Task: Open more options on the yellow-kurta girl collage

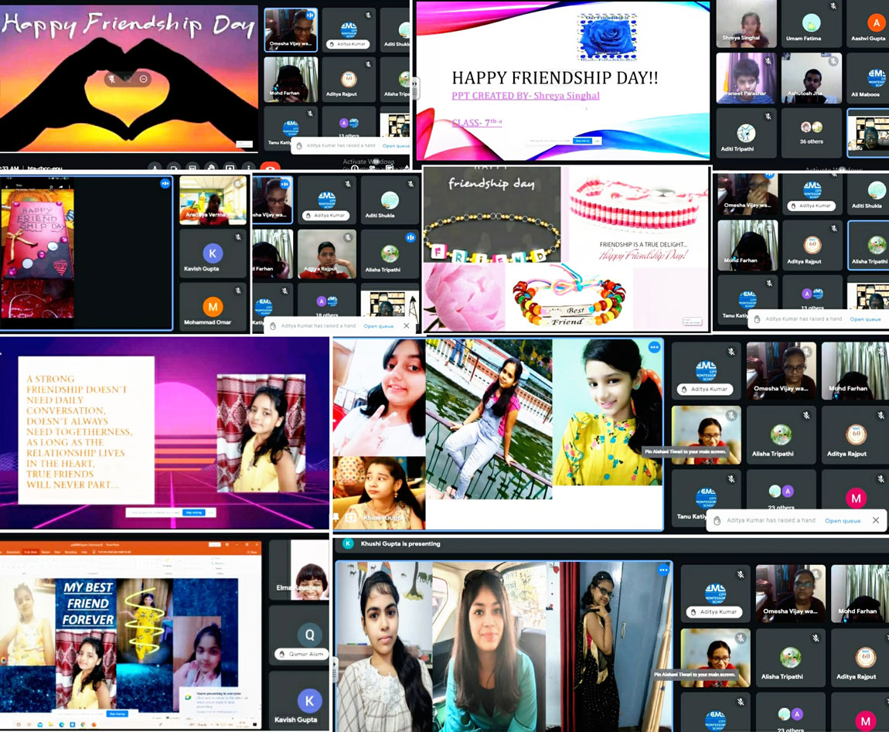Action: 654,347
